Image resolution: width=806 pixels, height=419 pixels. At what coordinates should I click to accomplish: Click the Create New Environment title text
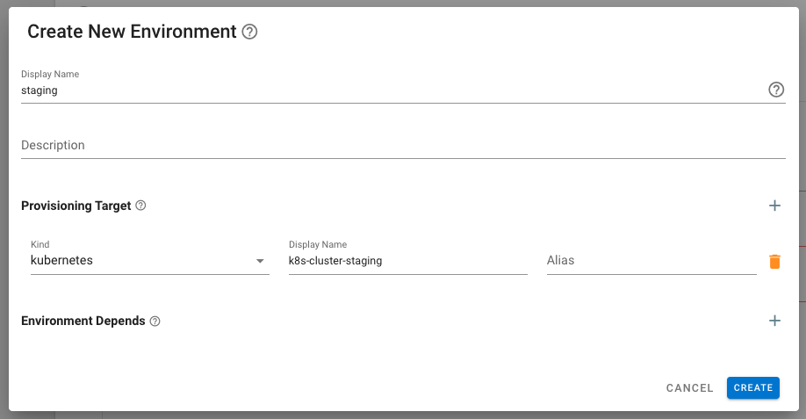tap(132, 32)
